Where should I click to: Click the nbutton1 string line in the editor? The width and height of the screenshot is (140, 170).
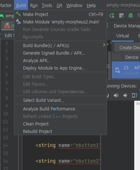click(68, 145)
